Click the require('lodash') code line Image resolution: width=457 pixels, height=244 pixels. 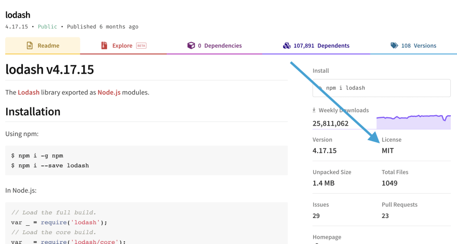[59, 222]
